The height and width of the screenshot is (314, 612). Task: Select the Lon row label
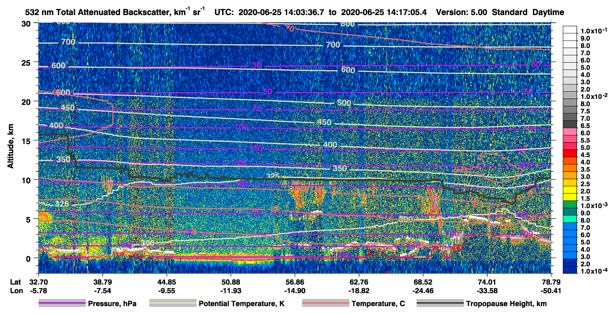point(17,290)
